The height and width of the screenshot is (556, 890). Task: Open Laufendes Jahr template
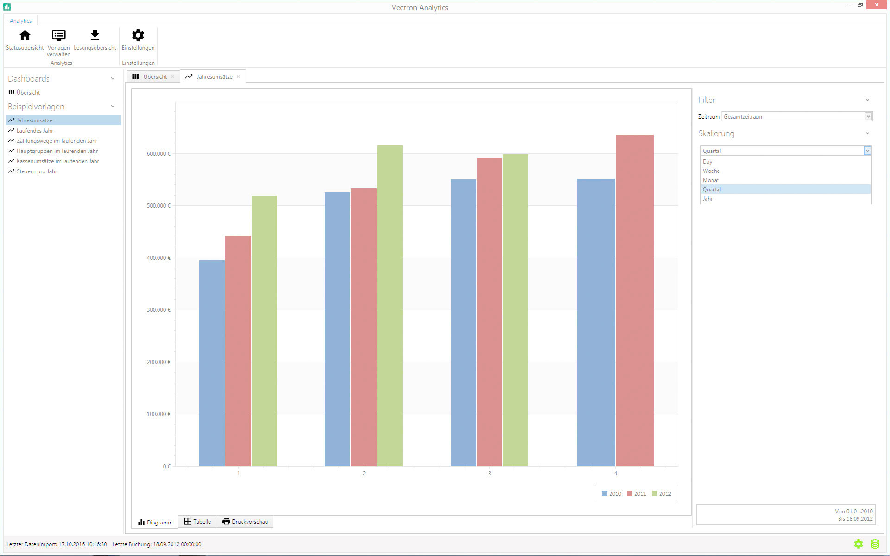(x=35, y=131)
